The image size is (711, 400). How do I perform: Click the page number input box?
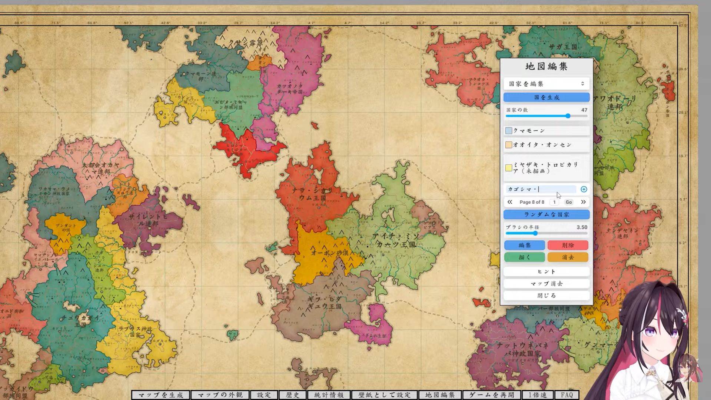tap(554, 202)
